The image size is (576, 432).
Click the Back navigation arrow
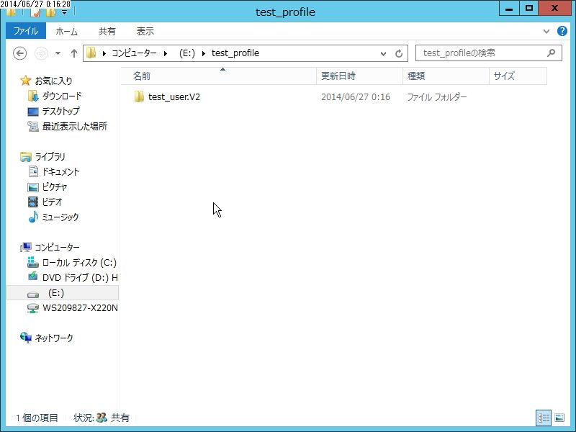click(20, 53)
